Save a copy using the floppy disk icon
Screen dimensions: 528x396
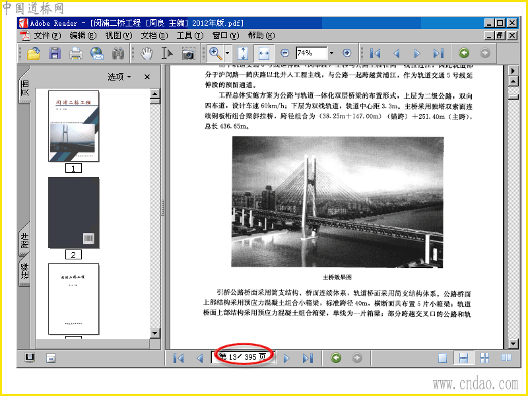pyautogui.click(x=55, y=53)
